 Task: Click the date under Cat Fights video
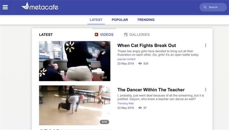(x=126, y=64)
